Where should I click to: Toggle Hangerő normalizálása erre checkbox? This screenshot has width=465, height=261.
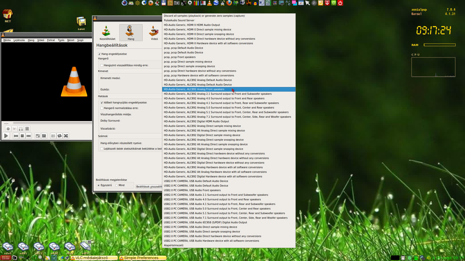[102, 108]
